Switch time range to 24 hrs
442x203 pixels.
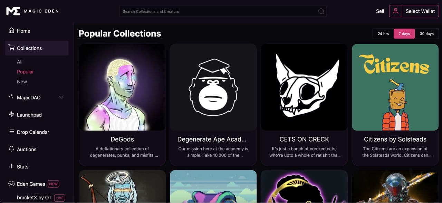[x=383, y=33]
